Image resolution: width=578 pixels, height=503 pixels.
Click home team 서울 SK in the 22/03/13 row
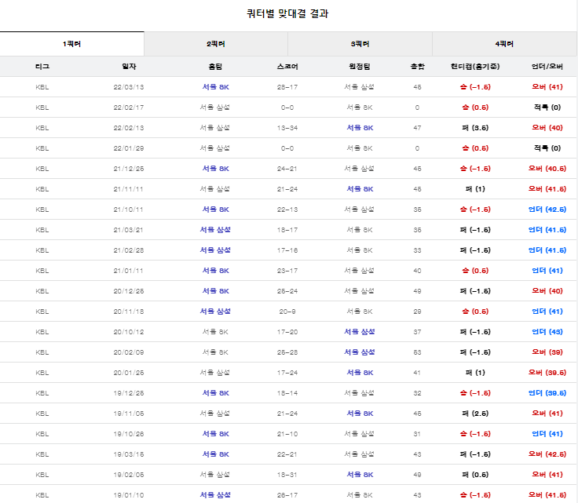pyautogui.click(x=216, y=87)
